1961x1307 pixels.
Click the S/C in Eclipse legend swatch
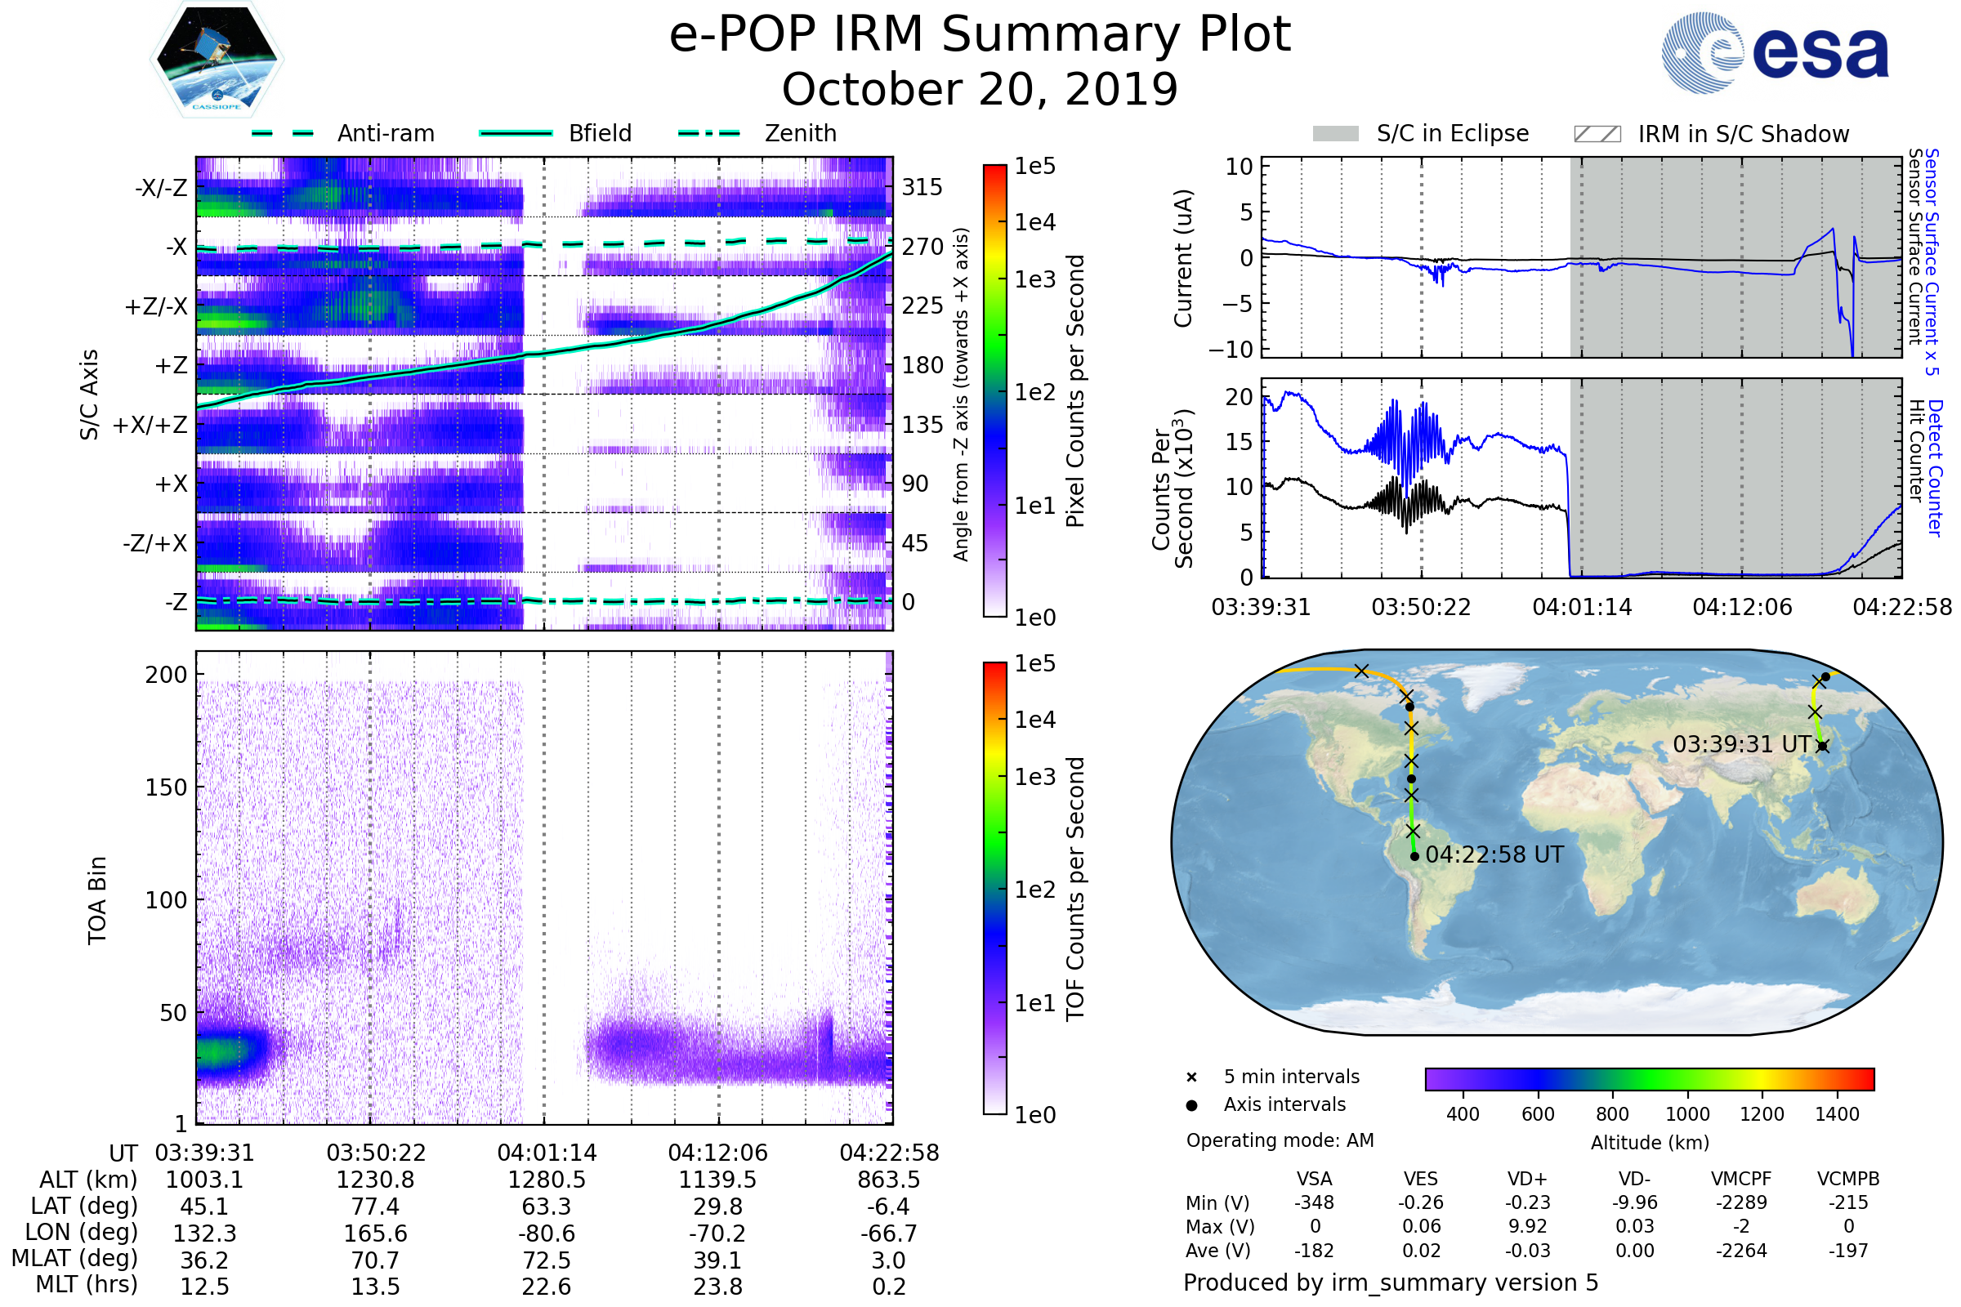1336,134
